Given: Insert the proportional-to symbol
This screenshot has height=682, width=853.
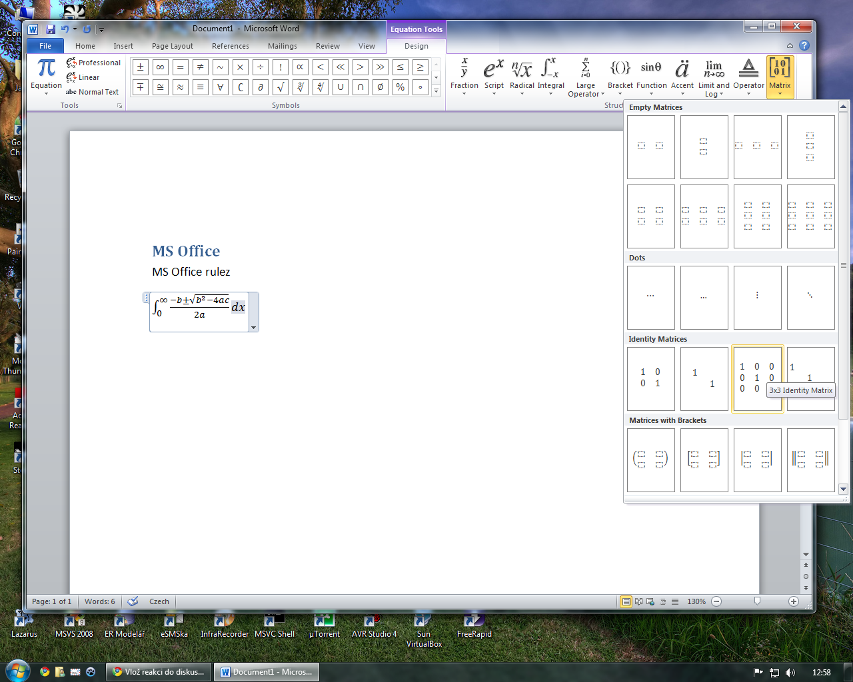Looking at the screenshot, I should (x=301, y=67).
